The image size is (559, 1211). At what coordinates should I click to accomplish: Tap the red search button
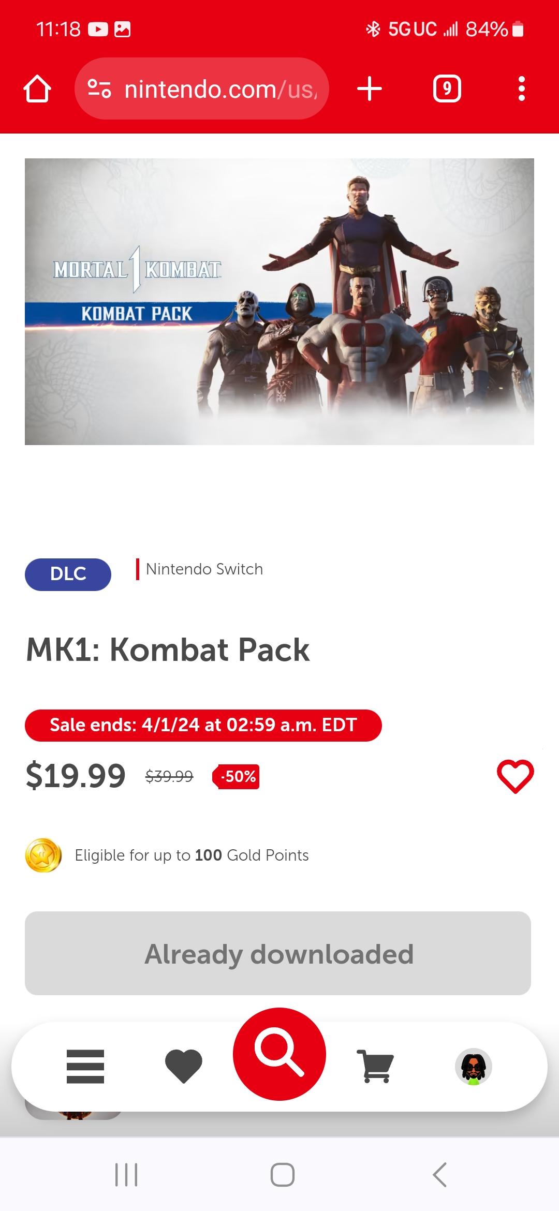279,1054
